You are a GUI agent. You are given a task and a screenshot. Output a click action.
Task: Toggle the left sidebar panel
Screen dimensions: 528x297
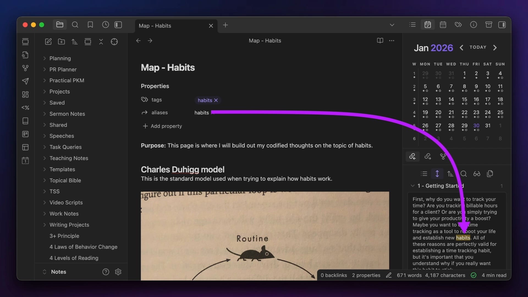tap(118, 25)
